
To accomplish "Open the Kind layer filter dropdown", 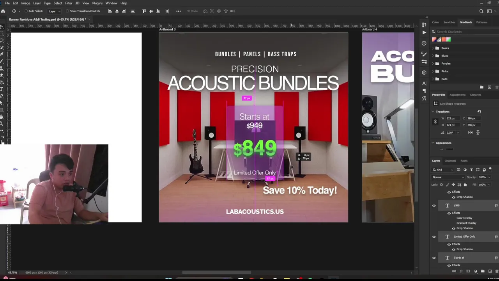I will point(443,170).
